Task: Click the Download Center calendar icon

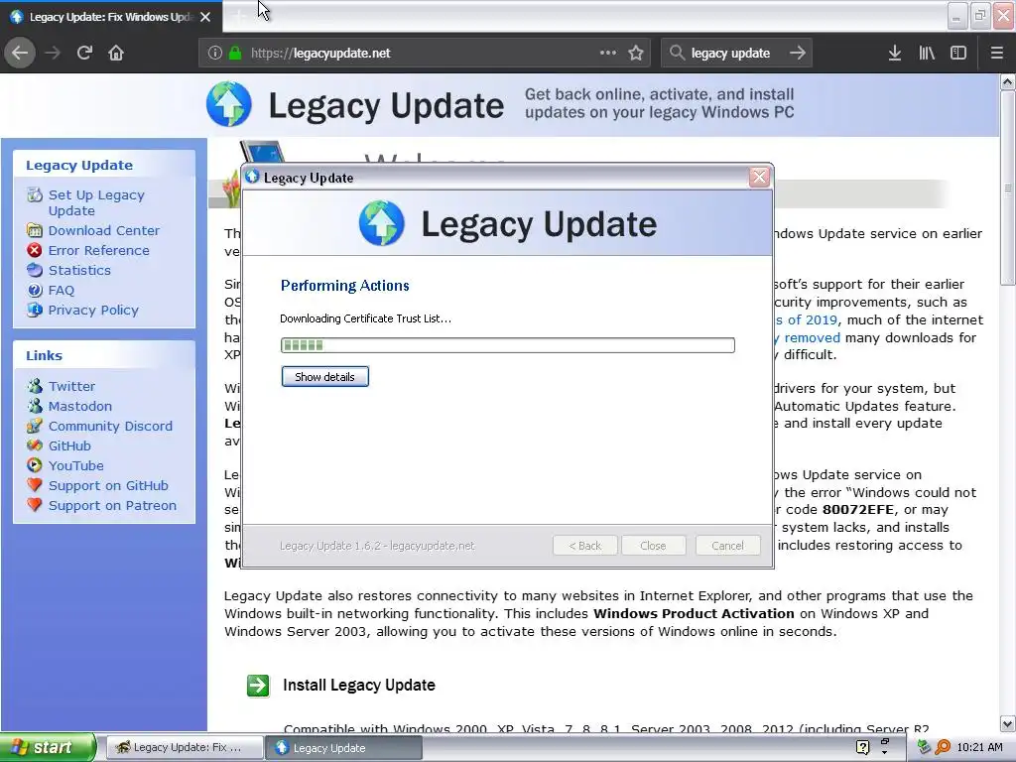Action: coord(35,230)
